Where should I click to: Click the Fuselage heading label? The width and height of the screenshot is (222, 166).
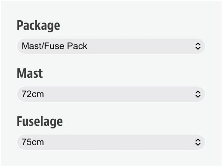tap(40, 122)
